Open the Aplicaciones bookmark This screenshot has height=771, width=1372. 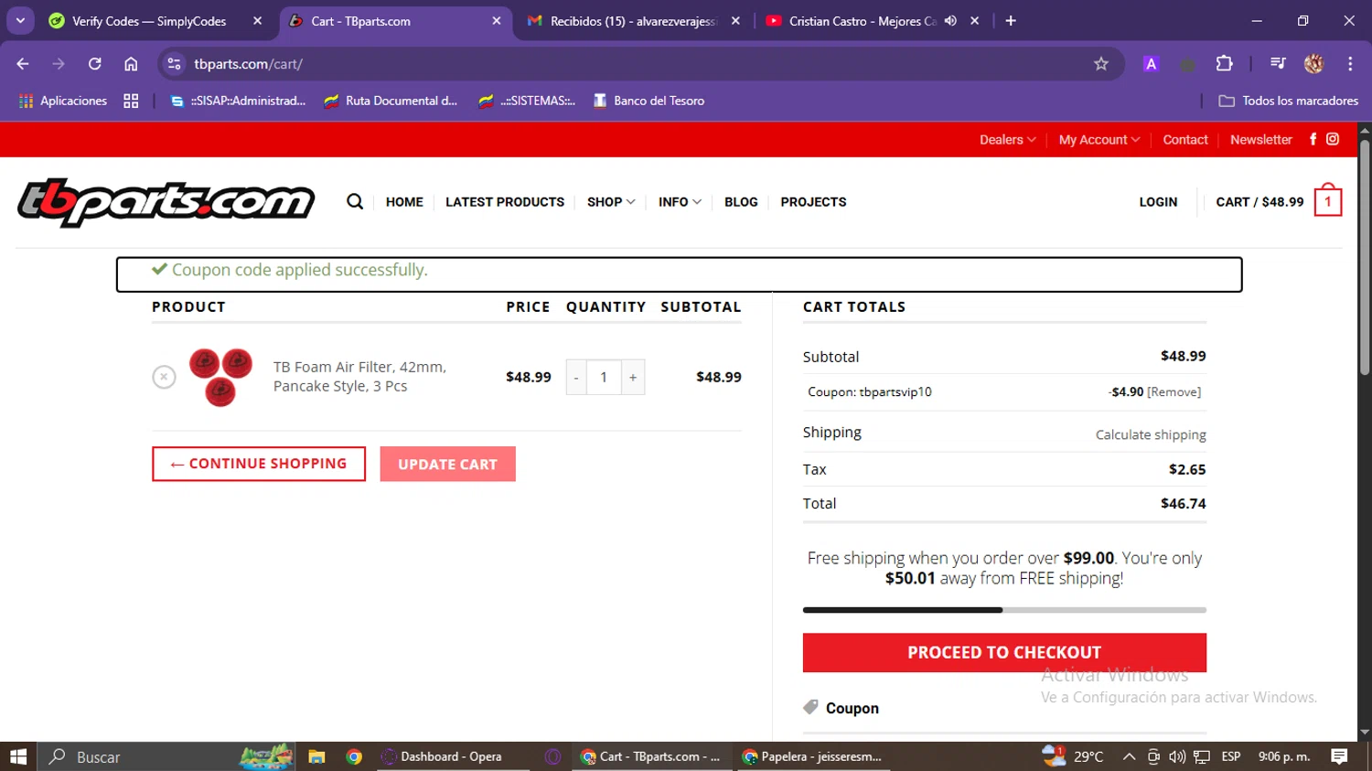pyautogui.click(x=63, y=101)
